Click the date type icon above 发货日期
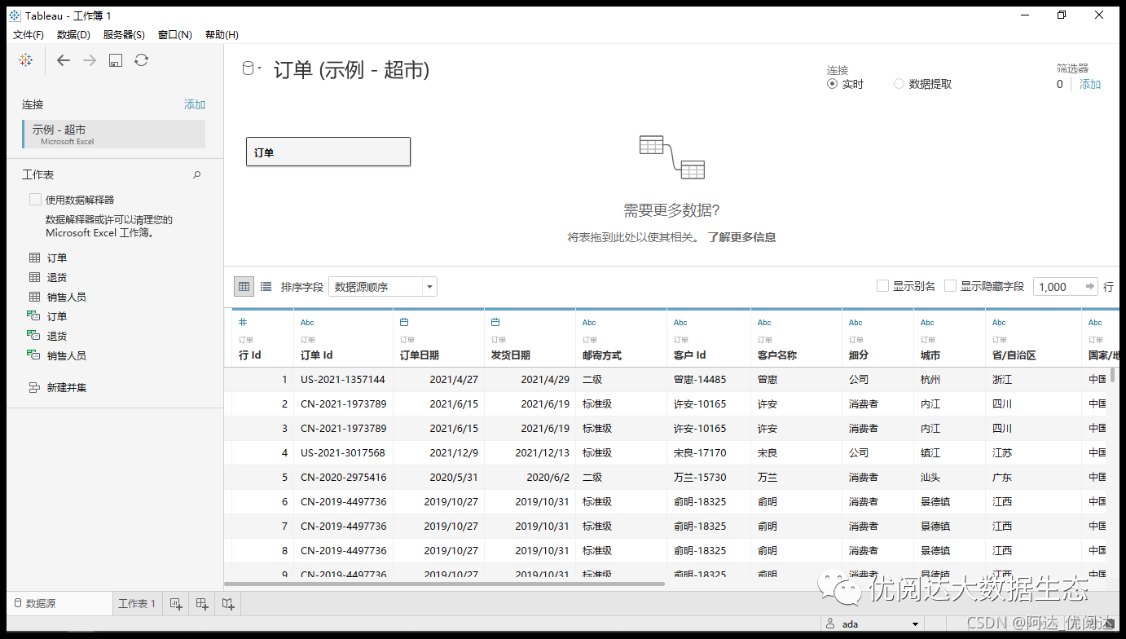Viewport: 1126px width, 639px height. [495, 322]
